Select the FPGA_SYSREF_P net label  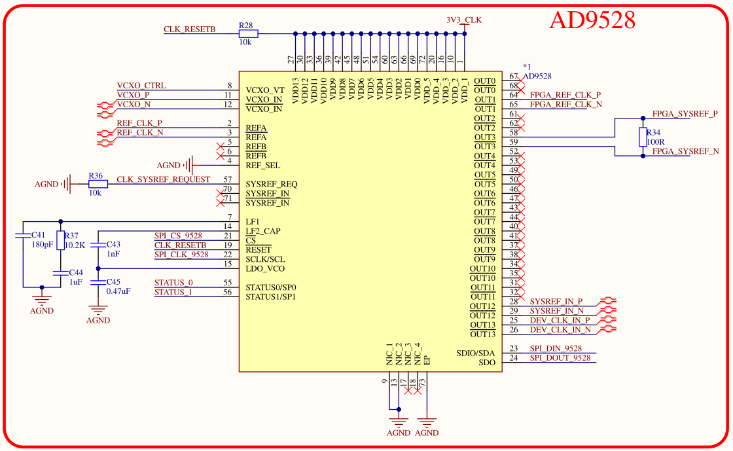click(x=685, y=113)
